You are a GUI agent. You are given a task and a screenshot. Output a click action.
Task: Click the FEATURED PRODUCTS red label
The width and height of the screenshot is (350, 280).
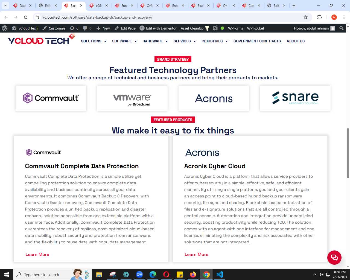click(173, 120)
